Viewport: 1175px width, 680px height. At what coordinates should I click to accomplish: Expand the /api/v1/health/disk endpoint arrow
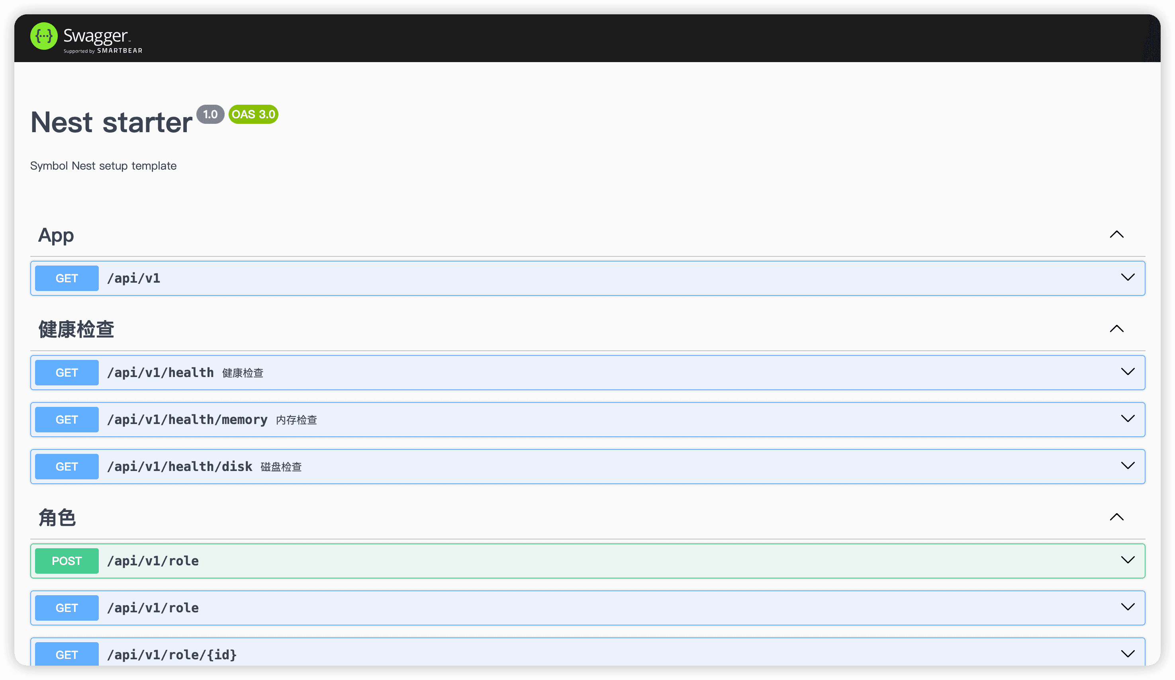[1128, 466]
